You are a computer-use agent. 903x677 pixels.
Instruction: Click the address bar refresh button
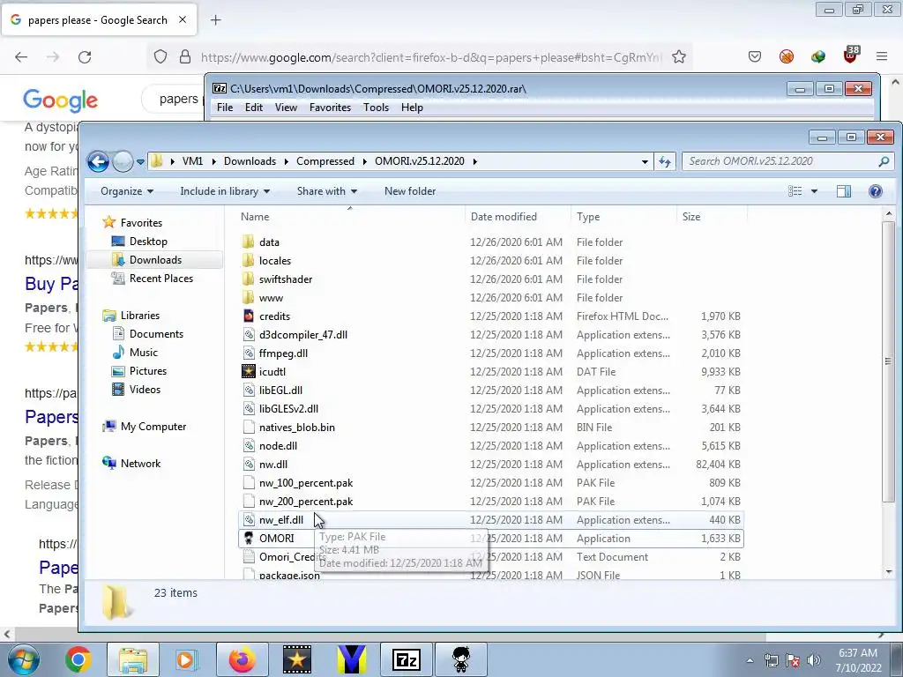tap(665, 162)
